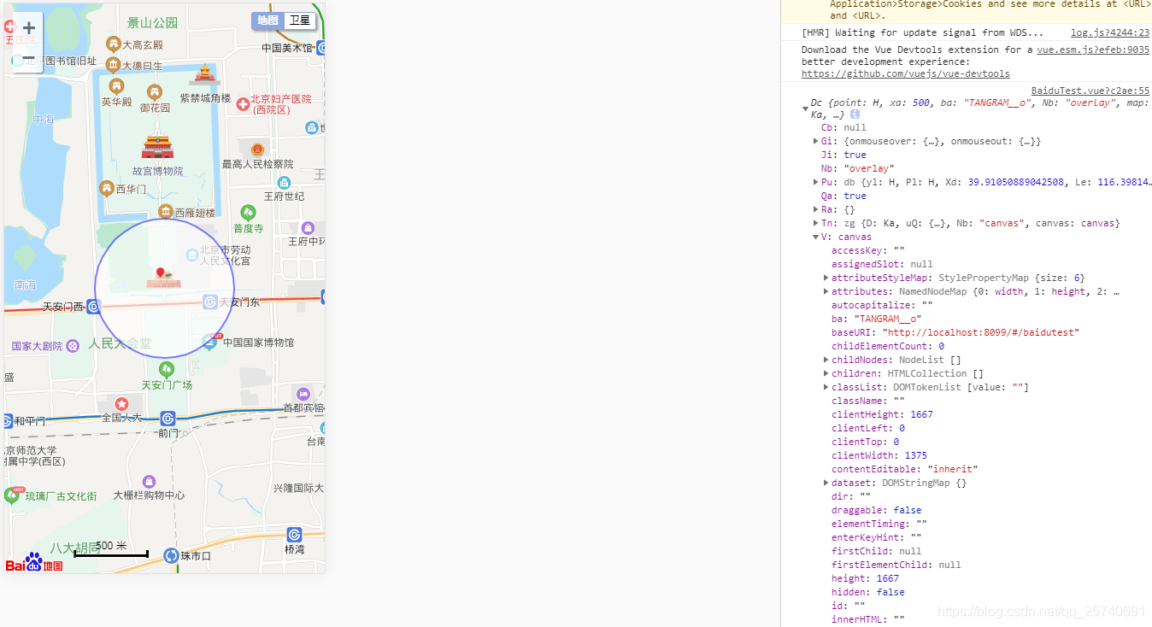Viewport: 1152px width, 627px height.
Task: Switch map to 卫星 satellite view
Action: [x=300, y=21]
